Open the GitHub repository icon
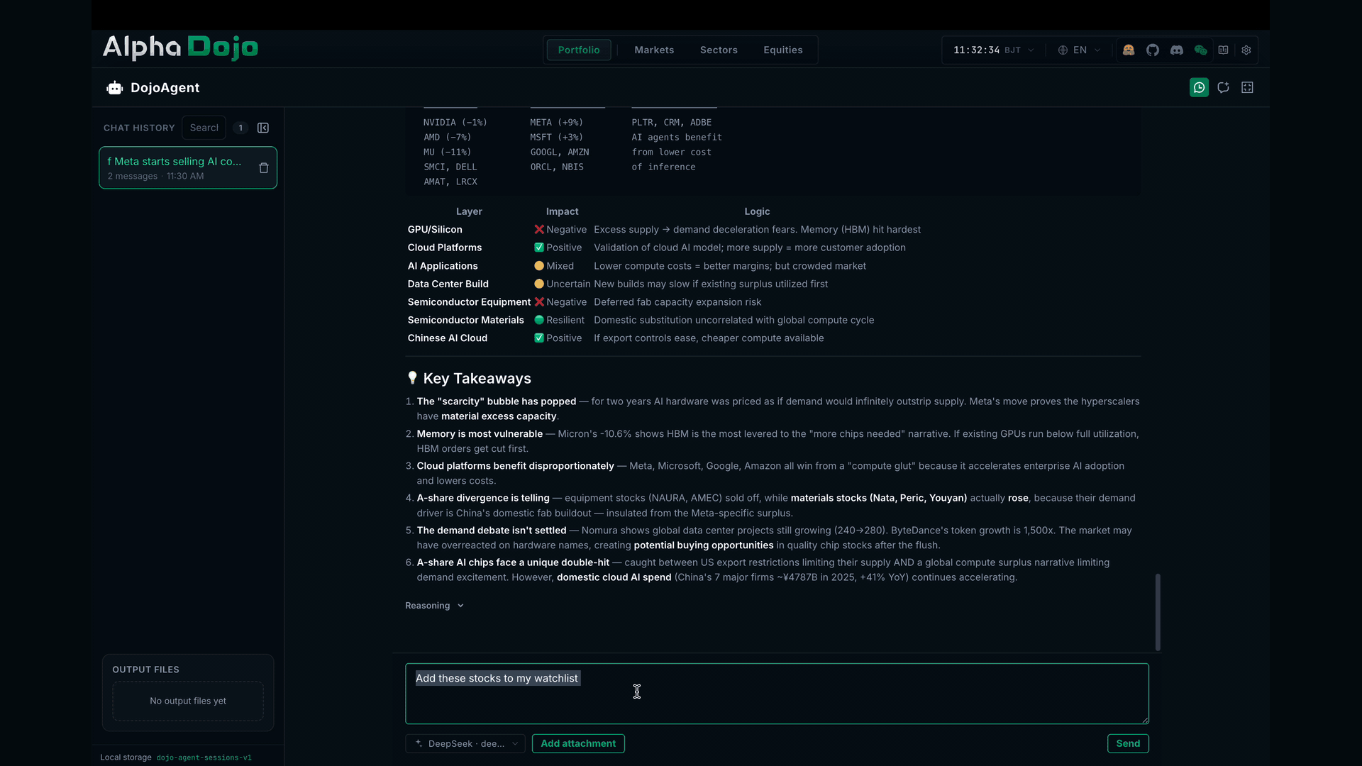The height and width of the screenshot is (766, 1362). (1153, 50)
